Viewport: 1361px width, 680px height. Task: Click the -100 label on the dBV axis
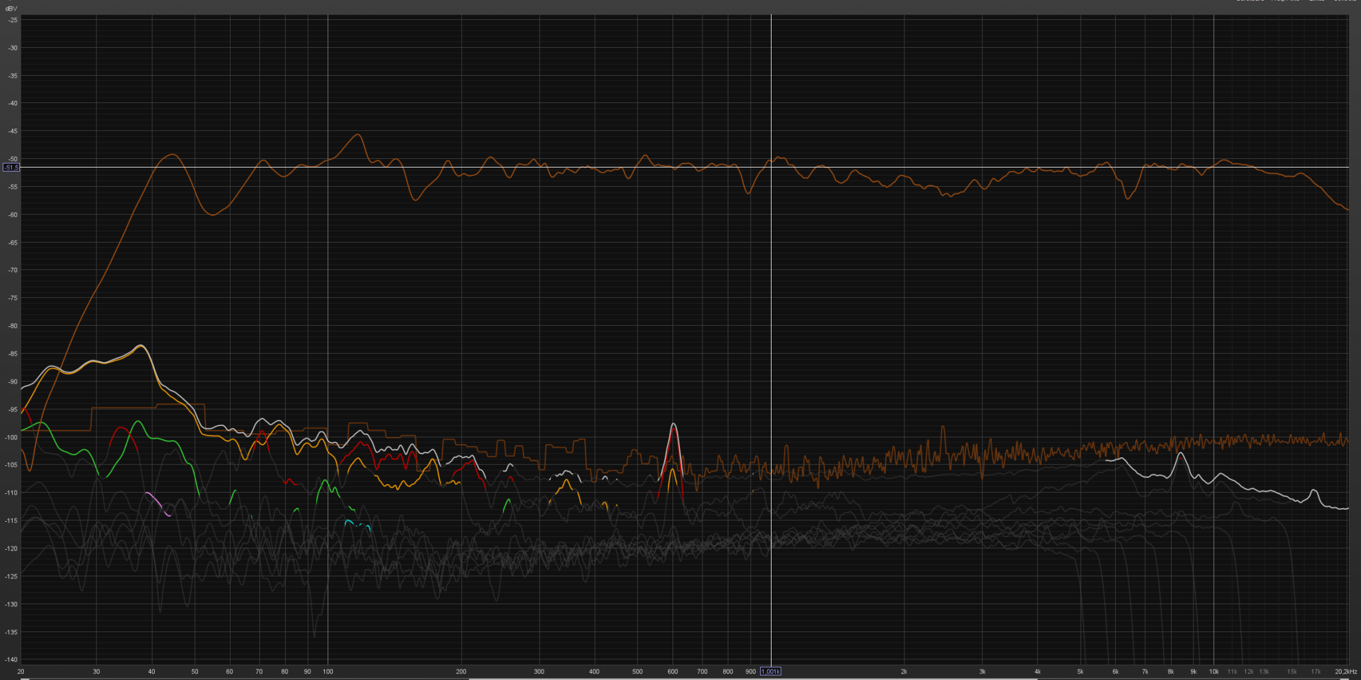pyautogui.click(x=11, y=437)
